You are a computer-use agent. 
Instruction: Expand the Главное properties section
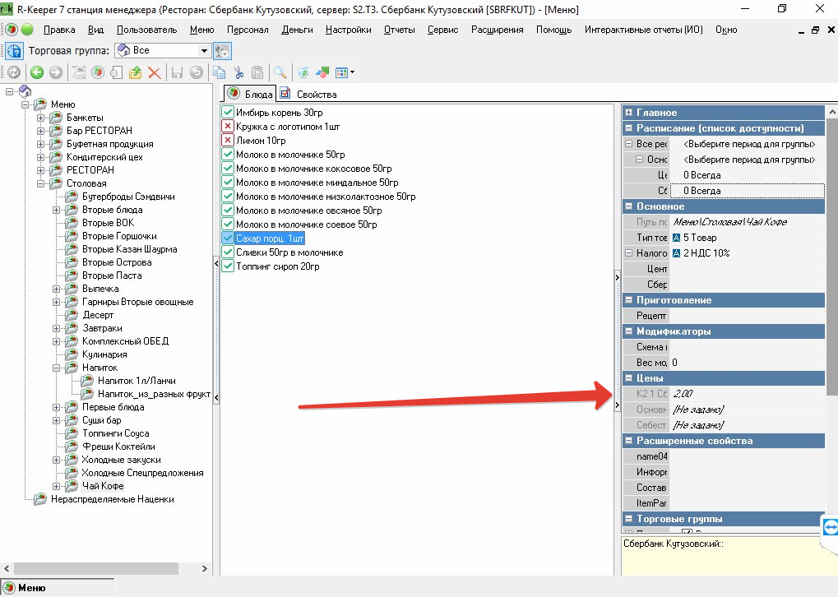pyautogui.click(x=629, y=113)
